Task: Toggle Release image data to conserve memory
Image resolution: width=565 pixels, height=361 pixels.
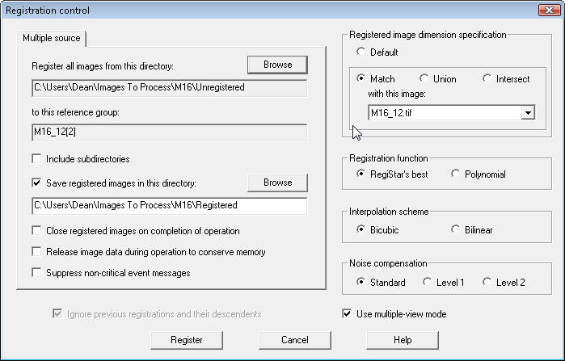Action: pyautogui.click(x=37, y=252)
